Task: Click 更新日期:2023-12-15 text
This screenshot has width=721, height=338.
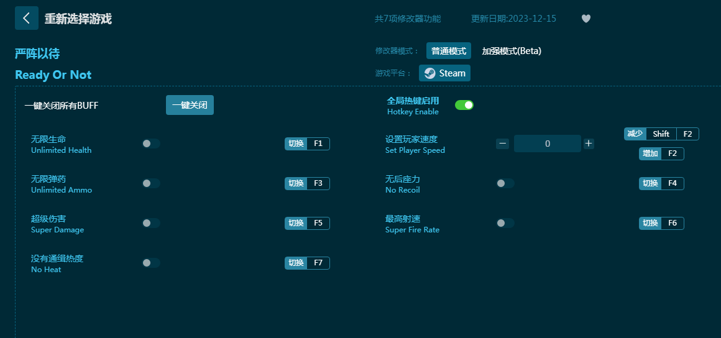Action: (x=513, y=19)
